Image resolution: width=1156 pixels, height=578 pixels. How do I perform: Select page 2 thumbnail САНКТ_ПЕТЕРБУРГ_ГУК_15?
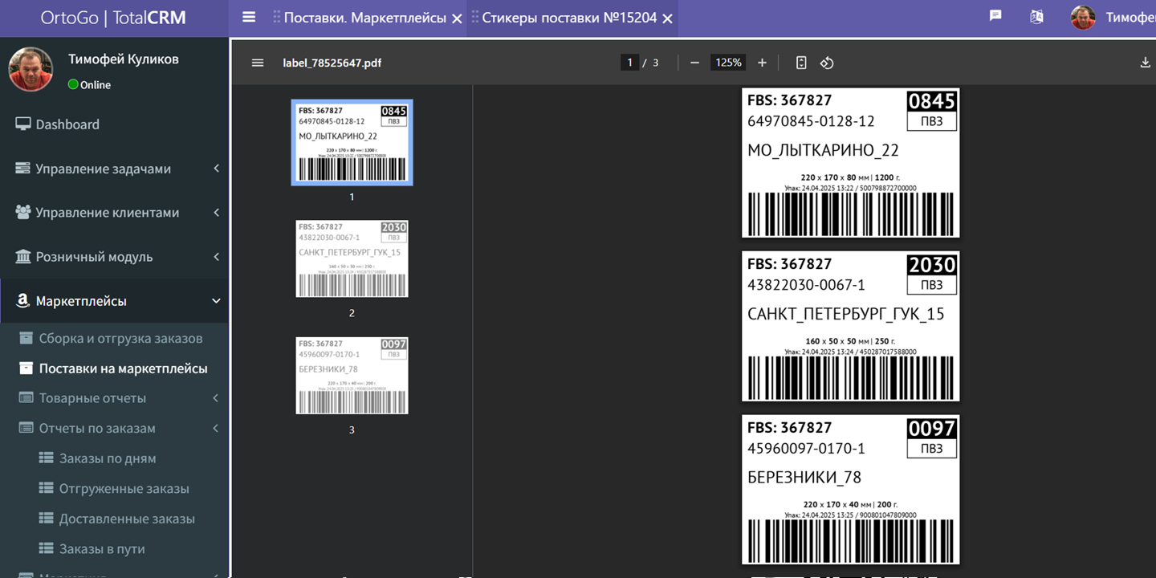(352, 258)
